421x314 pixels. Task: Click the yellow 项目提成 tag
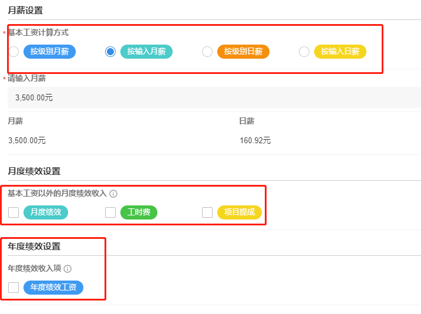pos(240,212)
